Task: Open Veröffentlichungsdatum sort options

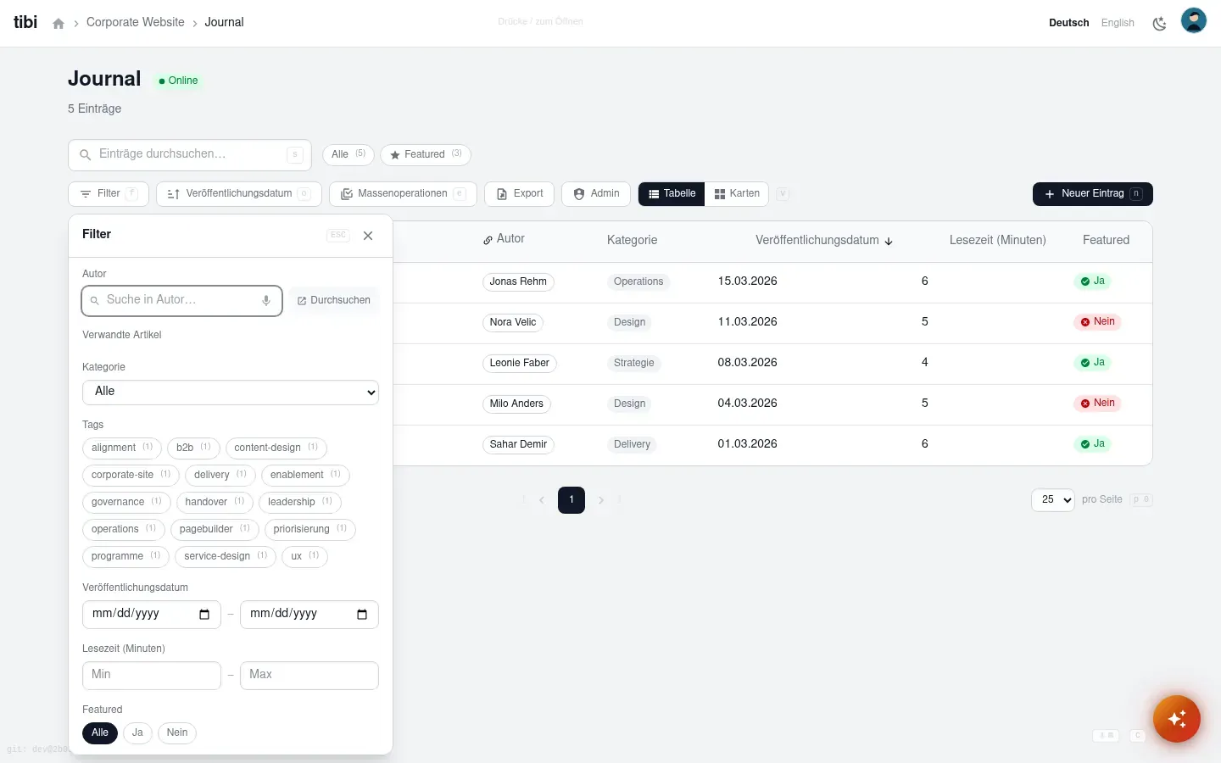Action: (239, 194)
